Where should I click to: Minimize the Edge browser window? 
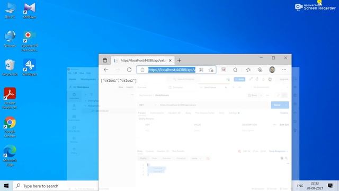[x=261, y=58]
